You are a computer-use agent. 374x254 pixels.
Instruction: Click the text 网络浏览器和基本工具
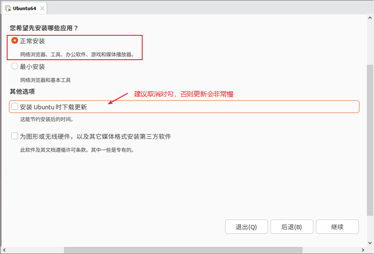(x=45, y=80)
